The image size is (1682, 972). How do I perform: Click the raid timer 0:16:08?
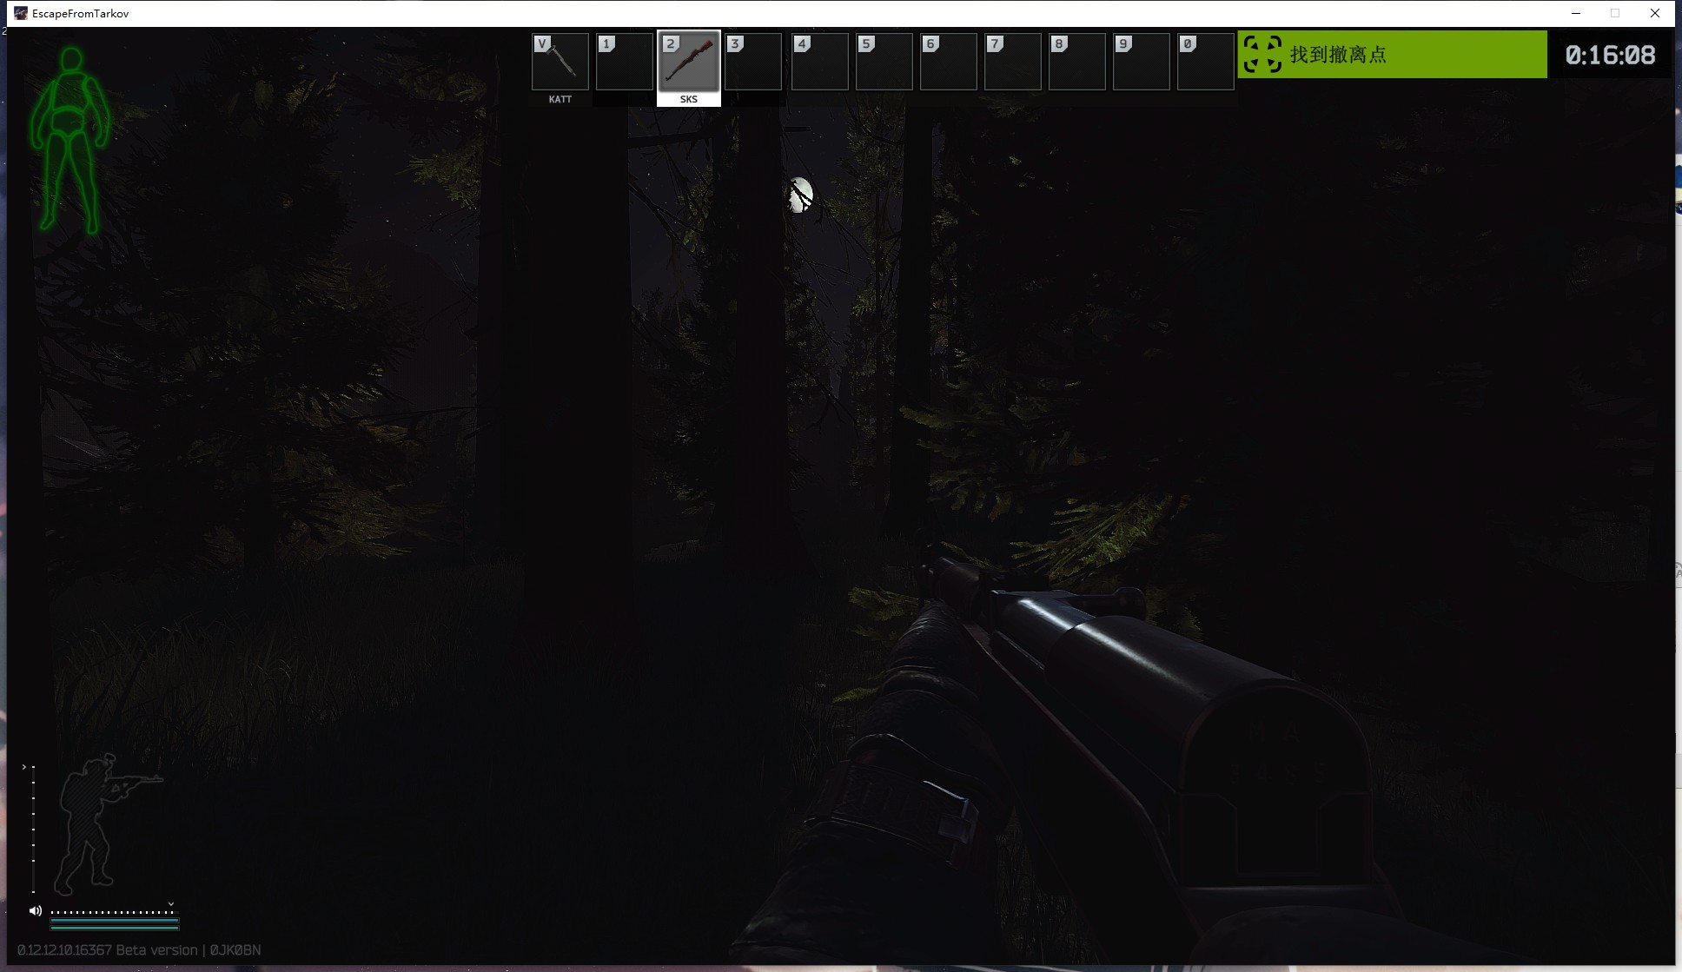coord(1610,55)
